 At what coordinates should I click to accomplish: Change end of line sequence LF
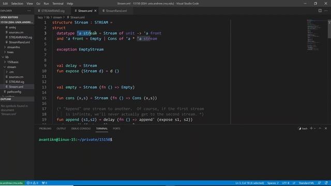click(294, 183)
